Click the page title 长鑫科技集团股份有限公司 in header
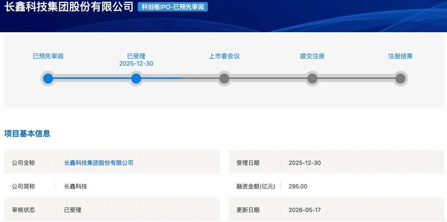 tap(69, 7)
